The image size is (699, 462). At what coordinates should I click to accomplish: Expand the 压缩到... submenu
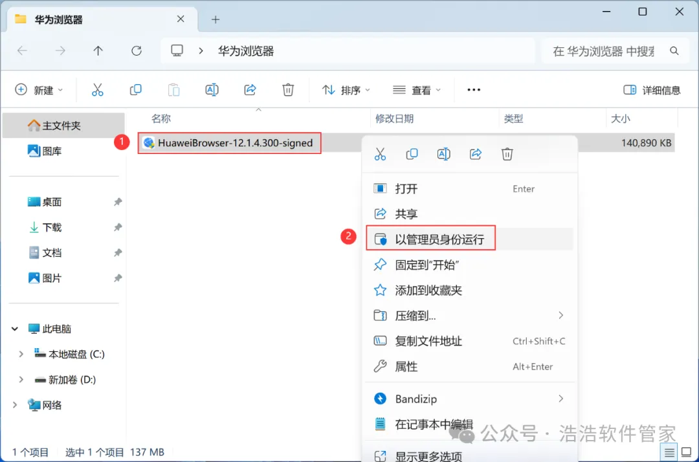(x=560, y=315)
